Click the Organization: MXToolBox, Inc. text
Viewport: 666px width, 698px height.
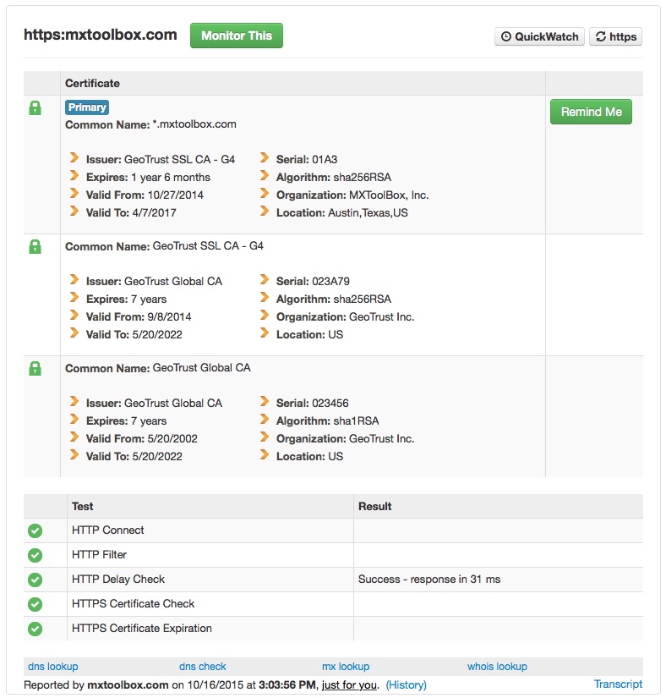[352, 195]
